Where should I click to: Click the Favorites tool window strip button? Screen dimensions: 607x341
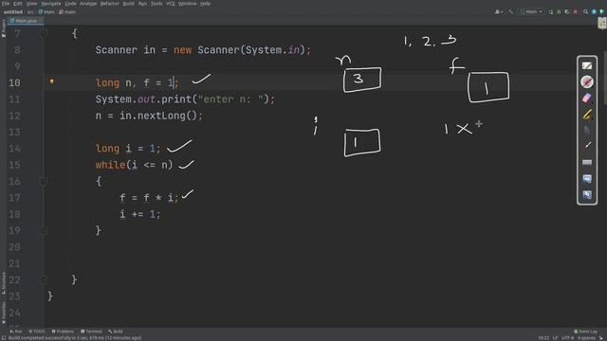(x=3, y=313)
